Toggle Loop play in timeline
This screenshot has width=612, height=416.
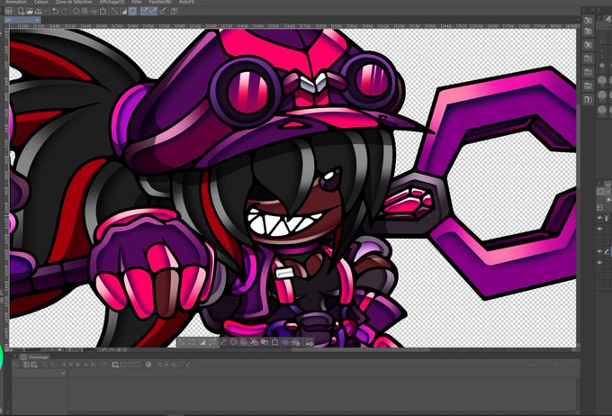click(x=104, y=365)
